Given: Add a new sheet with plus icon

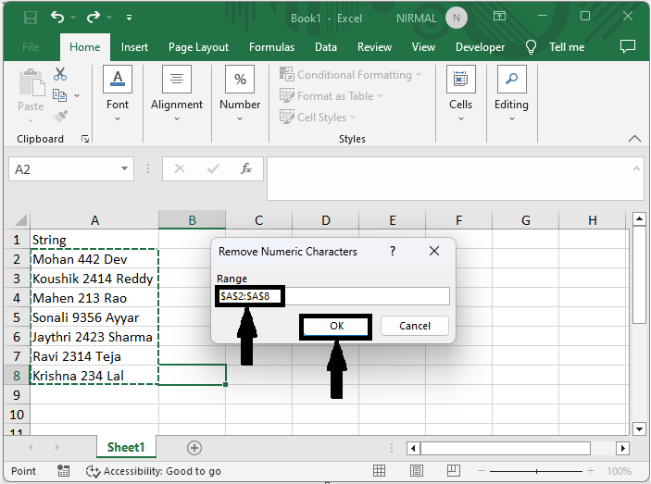Looking at the screenshot, I should tap(194, 448).
